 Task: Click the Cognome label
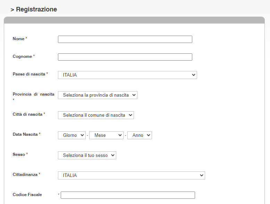[23, 56]
